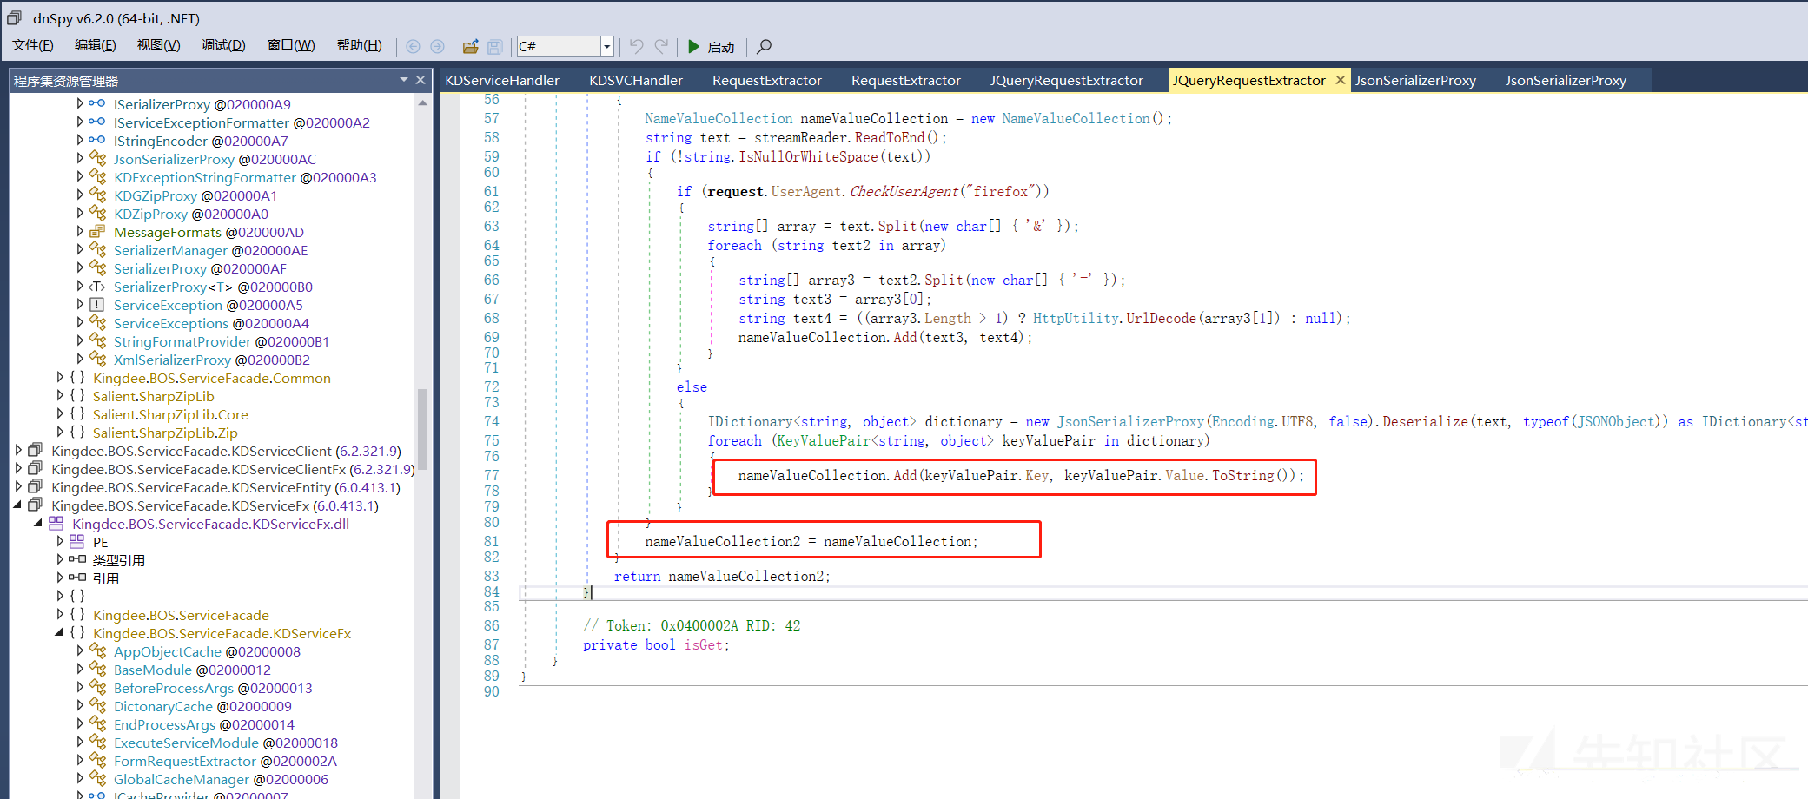Select the 引用 references tree item
The image size is (1808, 799).
point(106,578)
